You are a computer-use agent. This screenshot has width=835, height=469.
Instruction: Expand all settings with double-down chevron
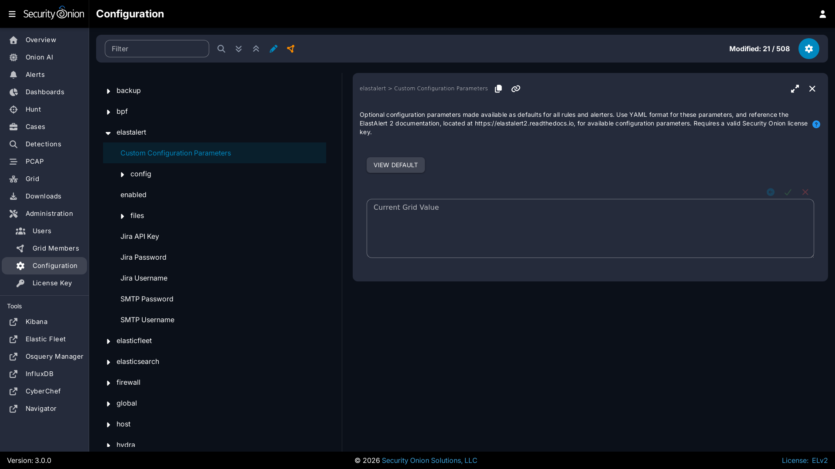coord(239,49)
